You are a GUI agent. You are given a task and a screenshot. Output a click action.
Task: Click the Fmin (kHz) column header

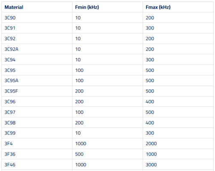click(x=87, y=7)
